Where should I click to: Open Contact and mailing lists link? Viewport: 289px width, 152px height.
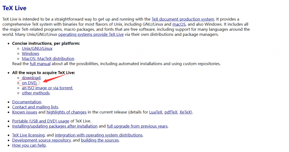tap(35, 107)
